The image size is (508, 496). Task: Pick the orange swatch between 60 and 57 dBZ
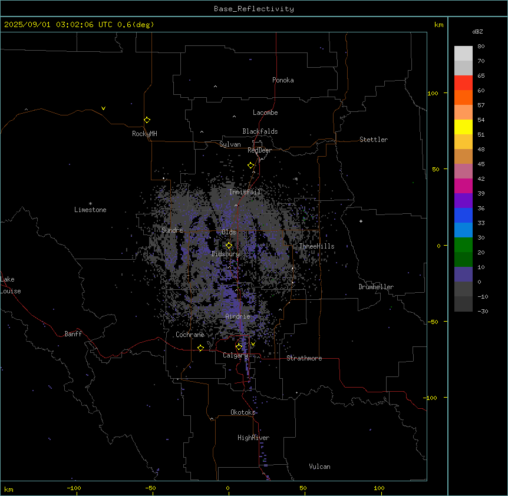click(x=463, y=97)
